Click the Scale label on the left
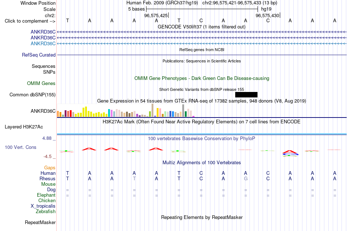This screenshot has height=231, width=347. point(49,9)
